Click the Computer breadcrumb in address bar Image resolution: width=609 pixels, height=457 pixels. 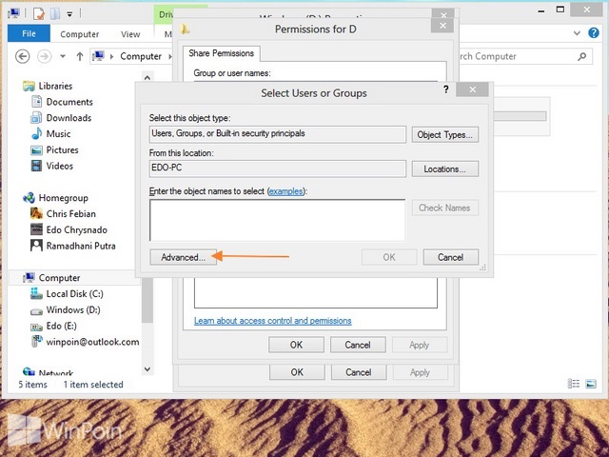[x=141, y=56]
